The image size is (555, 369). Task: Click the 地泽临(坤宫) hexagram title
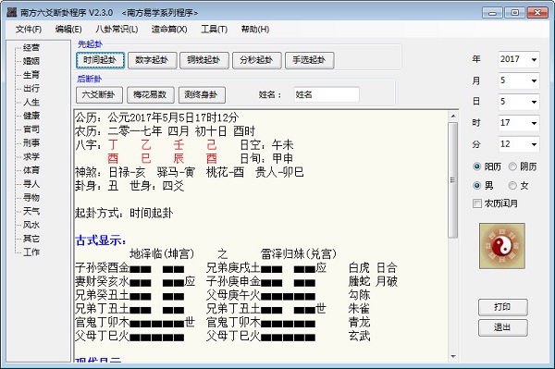[x=162, y=253]
